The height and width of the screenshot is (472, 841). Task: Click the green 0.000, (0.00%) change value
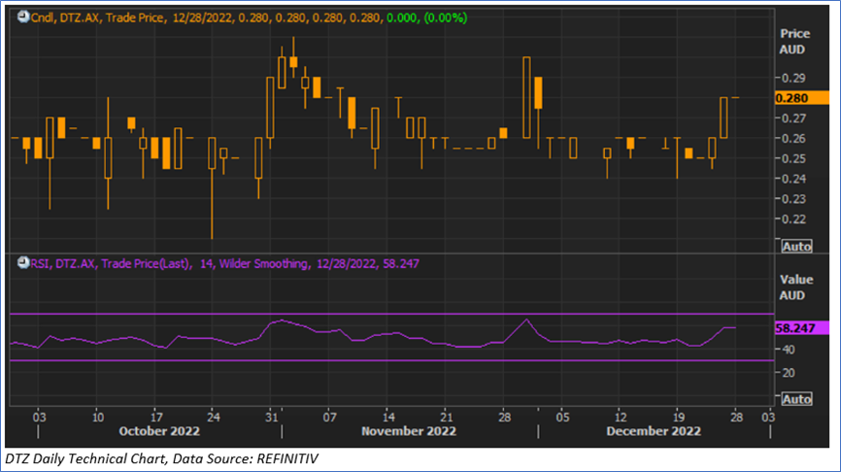pyautogui.click(x=427, y=17)
